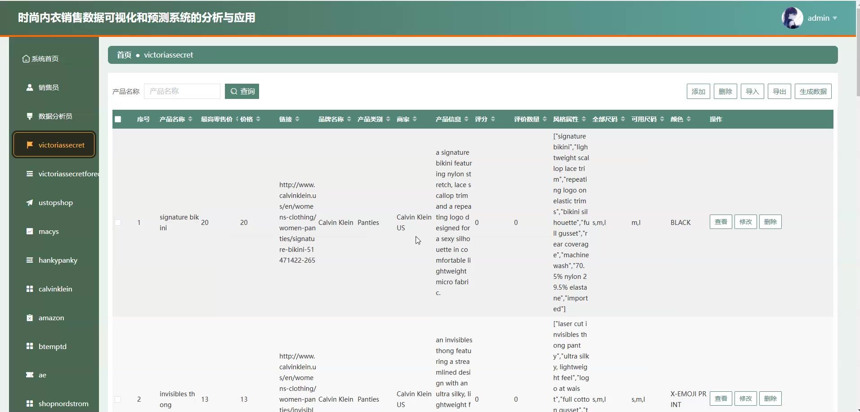Click 查看 for the invisibles thong row

coord(721,399)
